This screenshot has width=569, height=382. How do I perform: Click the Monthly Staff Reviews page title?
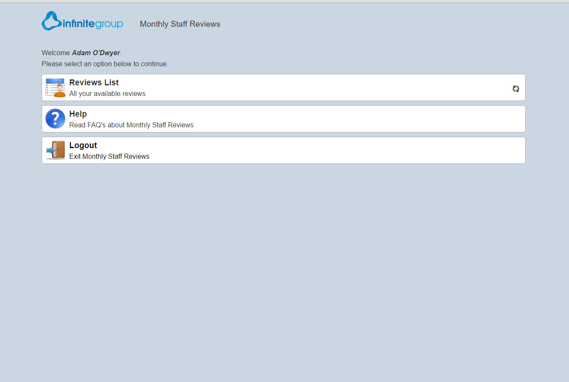click(180, 24)
